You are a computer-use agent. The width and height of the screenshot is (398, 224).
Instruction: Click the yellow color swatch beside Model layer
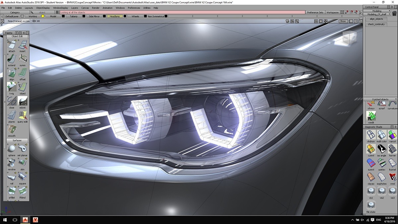[x=42, y=16]
